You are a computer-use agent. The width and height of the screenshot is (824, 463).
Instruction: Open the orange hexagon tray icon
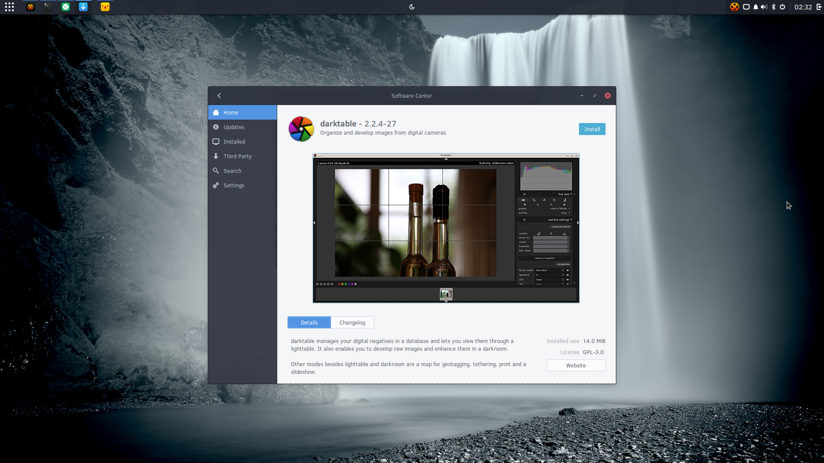735,7
